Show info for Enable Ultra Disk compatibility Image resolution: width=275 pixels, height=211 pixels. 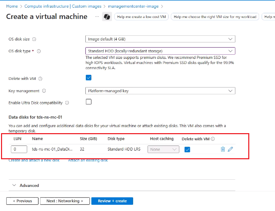click(67, 103)
